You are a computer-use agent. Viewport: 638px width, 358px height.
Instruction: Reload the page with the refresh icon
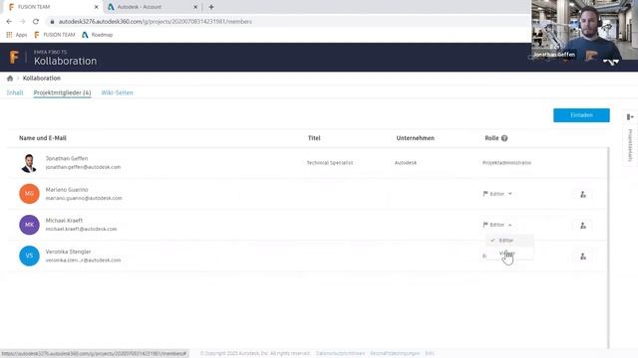coord(36,22)
